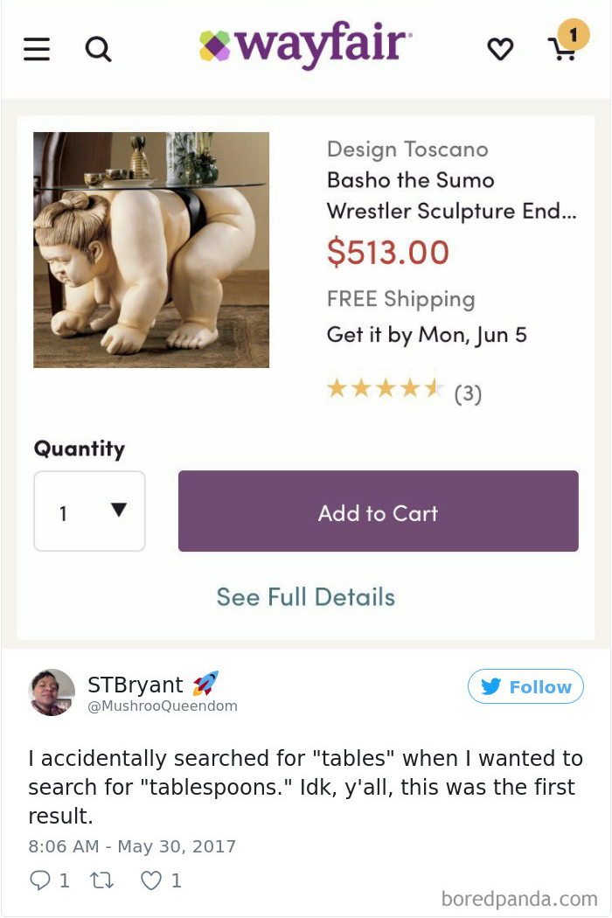Open the tweet timestamp link
Viewport: 612px width, 918px height.
[132, 846]
